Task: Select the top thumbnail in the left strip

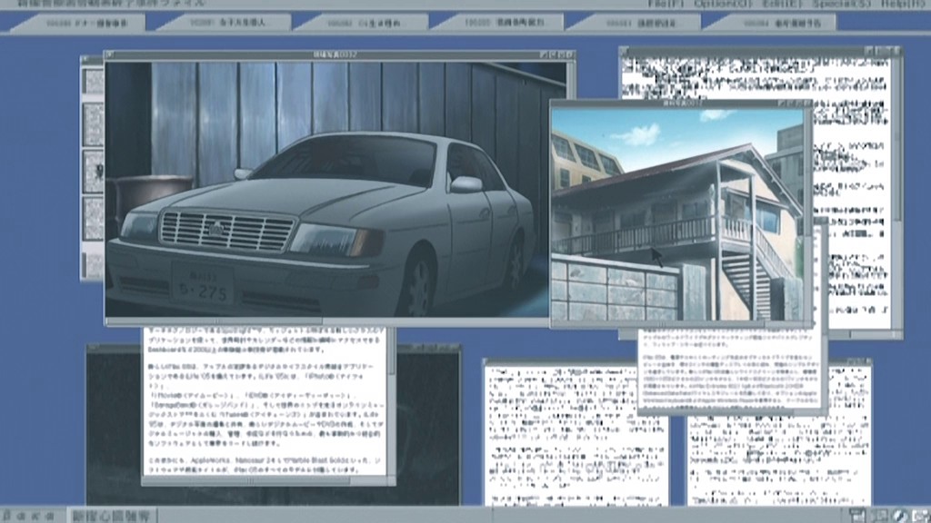Action: pos(94,81)
